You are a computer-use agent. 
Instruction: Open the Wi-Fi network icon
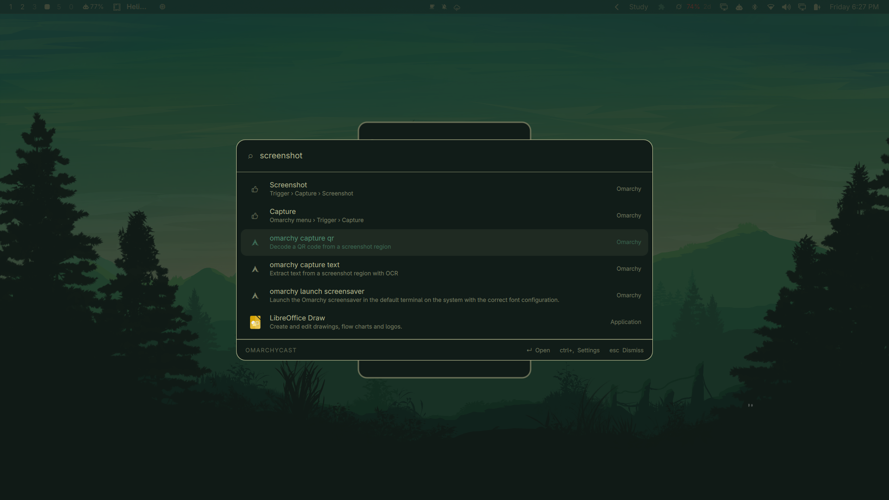coord(770,7)
